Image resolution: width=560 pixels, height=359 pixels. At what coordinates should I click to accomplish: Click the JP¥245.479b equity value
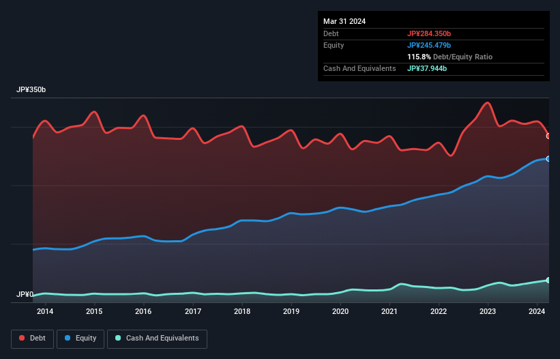[429, 45]
